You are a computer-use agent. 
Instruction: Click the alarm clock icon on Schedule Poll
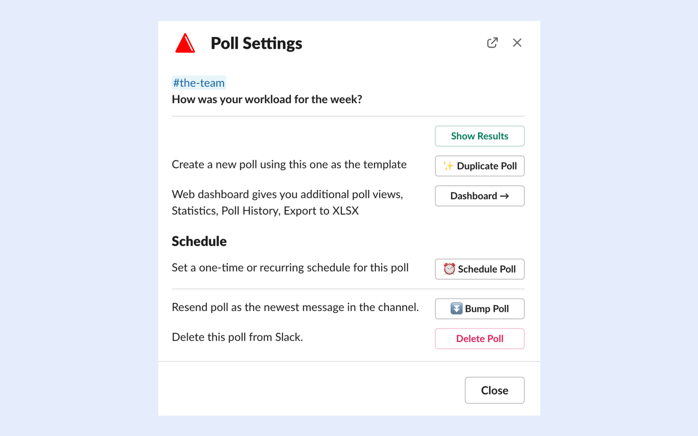pyautogui.click(x=449, y=269)
